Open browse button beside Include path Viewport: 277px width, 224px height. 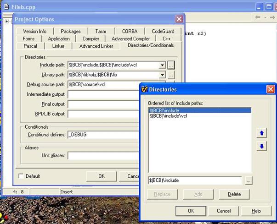pos(171,65)
